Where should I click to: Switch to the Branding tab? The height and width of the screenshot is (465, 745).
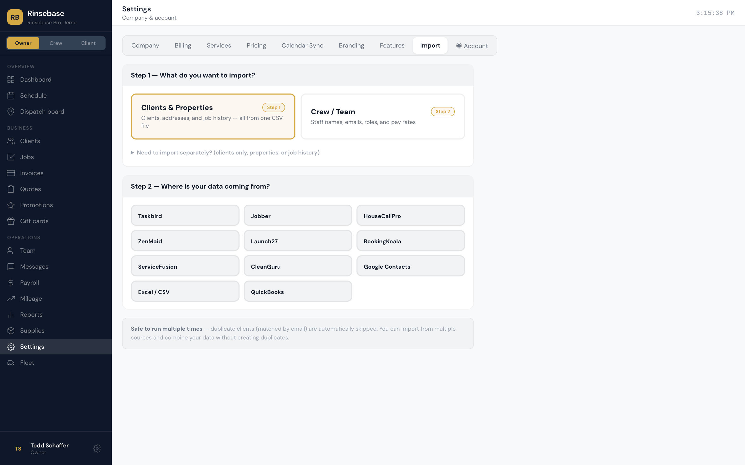click(351, 45)
